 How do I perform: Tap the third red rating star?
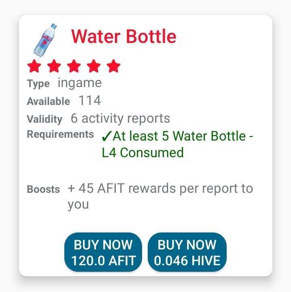[74, 66]
